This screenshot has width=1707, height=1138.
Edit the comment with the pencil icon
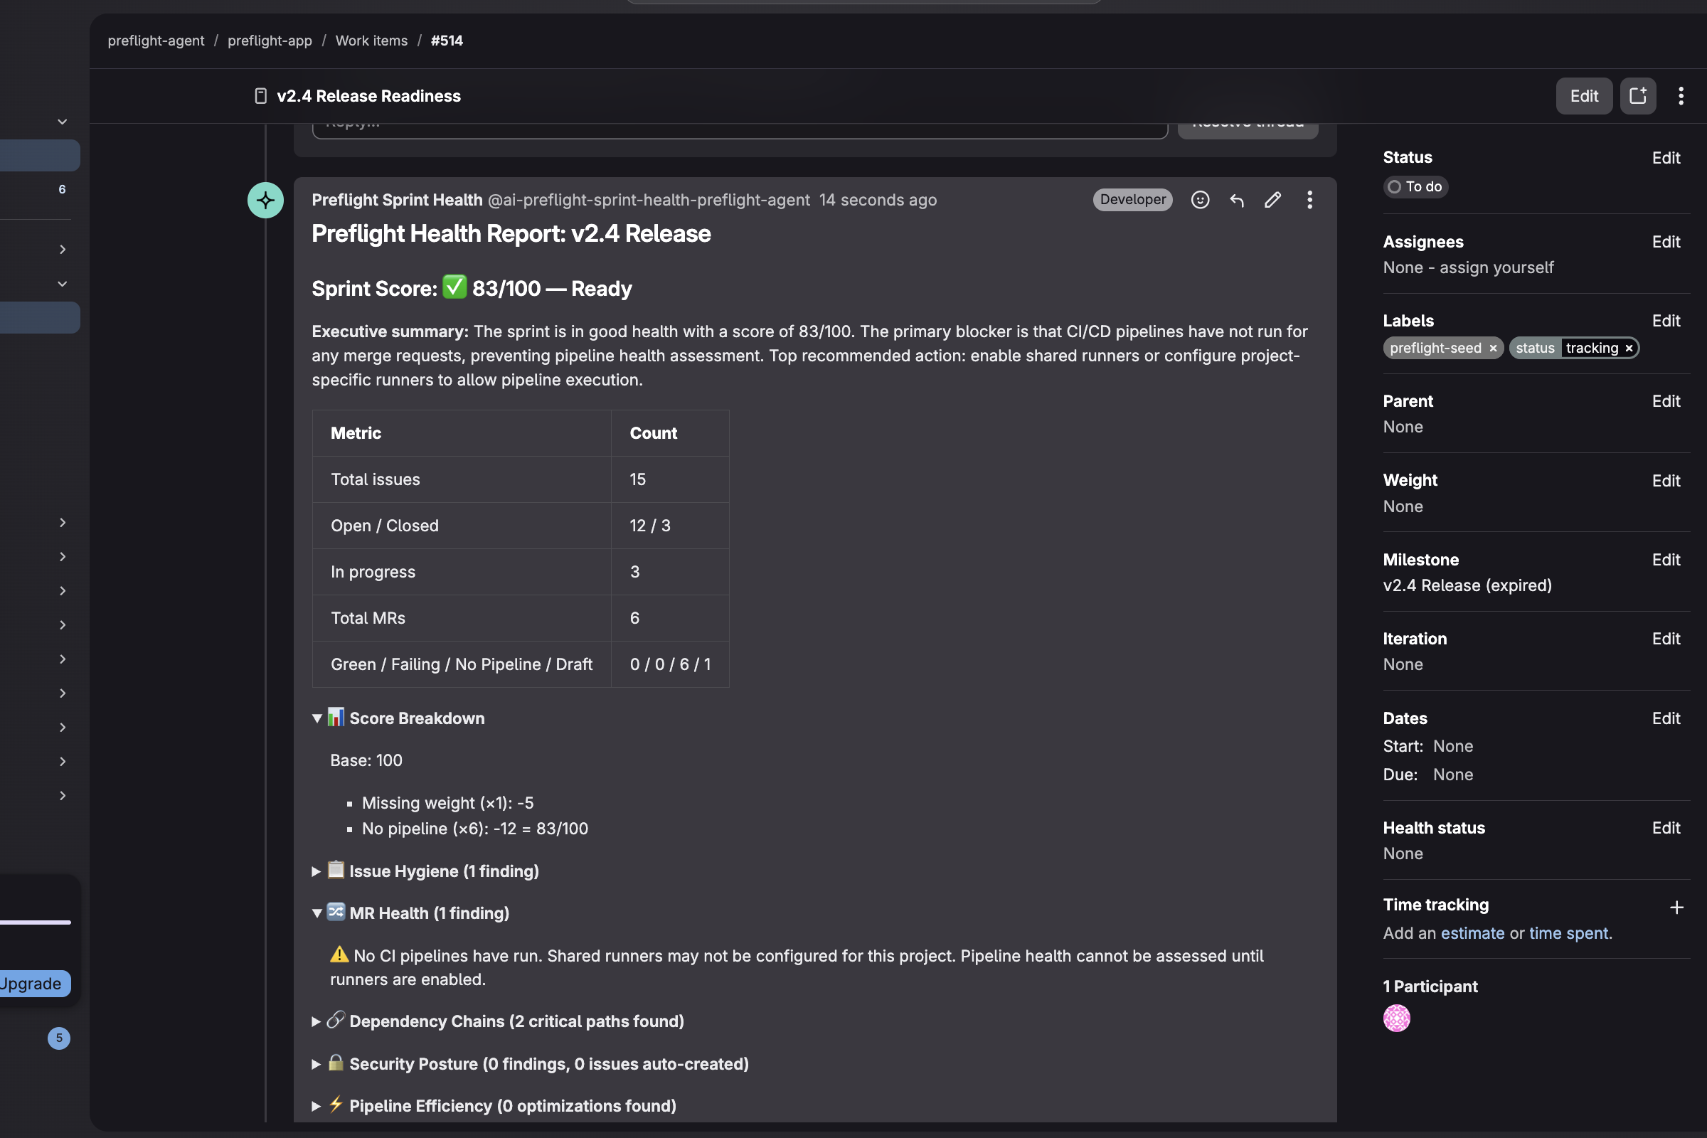1272,200
